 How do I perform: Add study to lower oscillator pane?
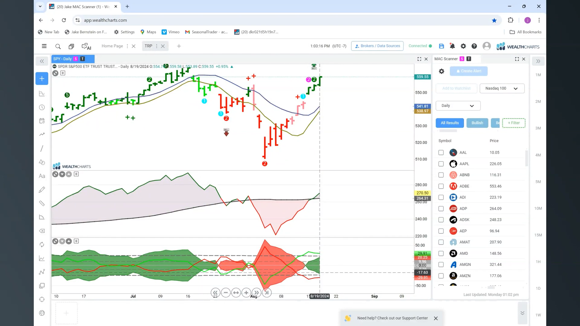[x=76, y=241]
